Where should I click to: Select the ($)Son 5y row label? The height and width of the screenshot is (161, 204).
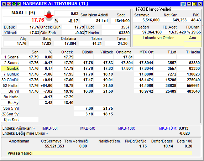pos(10,114)
